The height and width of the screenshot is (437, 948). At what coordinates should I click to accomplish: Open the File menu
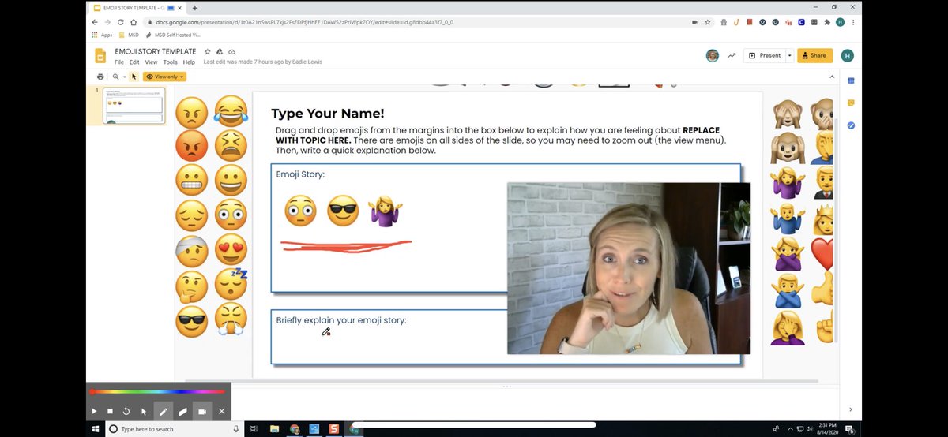[119, 62]
